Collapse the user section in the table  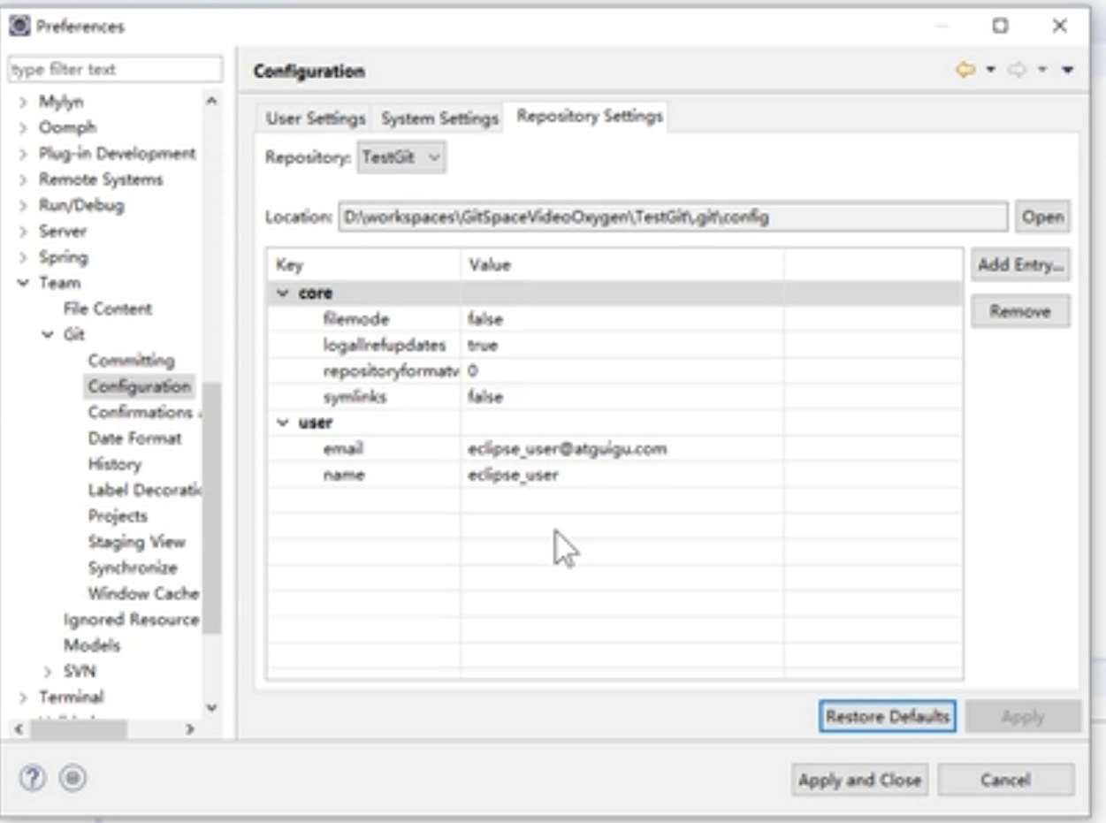[x=284, y=423]
